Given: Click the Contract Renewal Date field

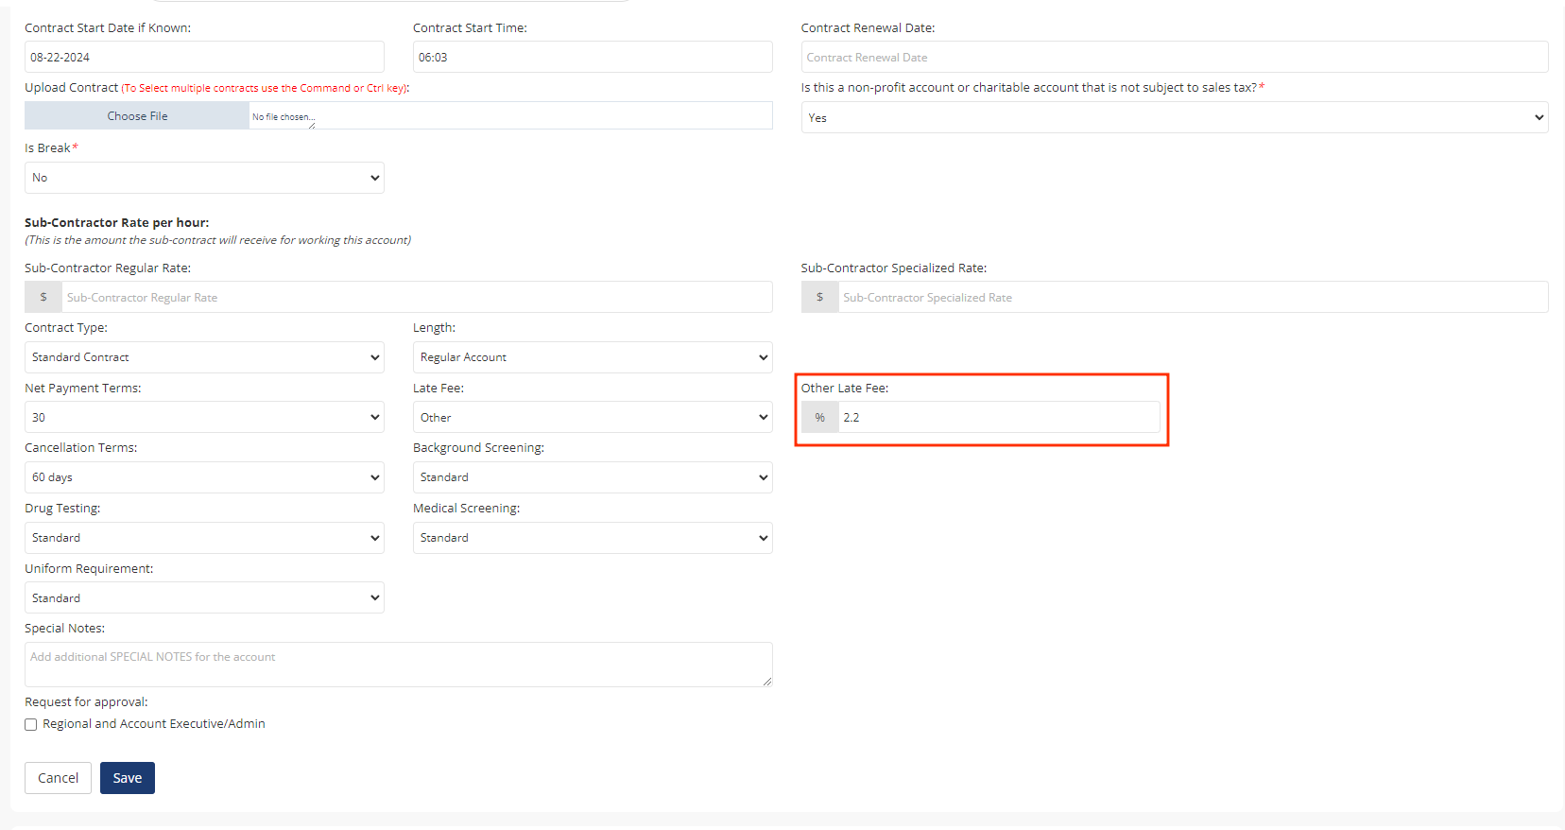Looking at the screenshot, I should [x=1175, y=57].
